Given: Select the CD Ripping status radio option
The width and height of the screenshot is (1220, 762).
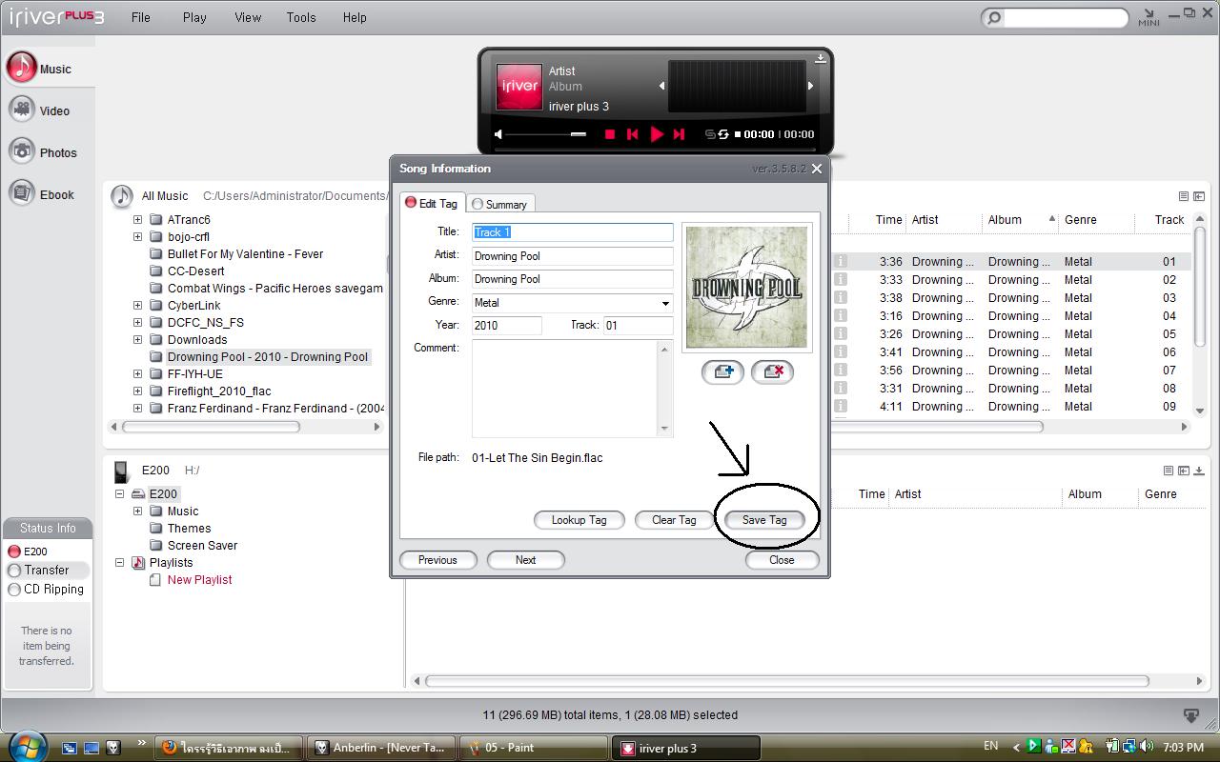Looking at the screenshot, I should (14, 590).
